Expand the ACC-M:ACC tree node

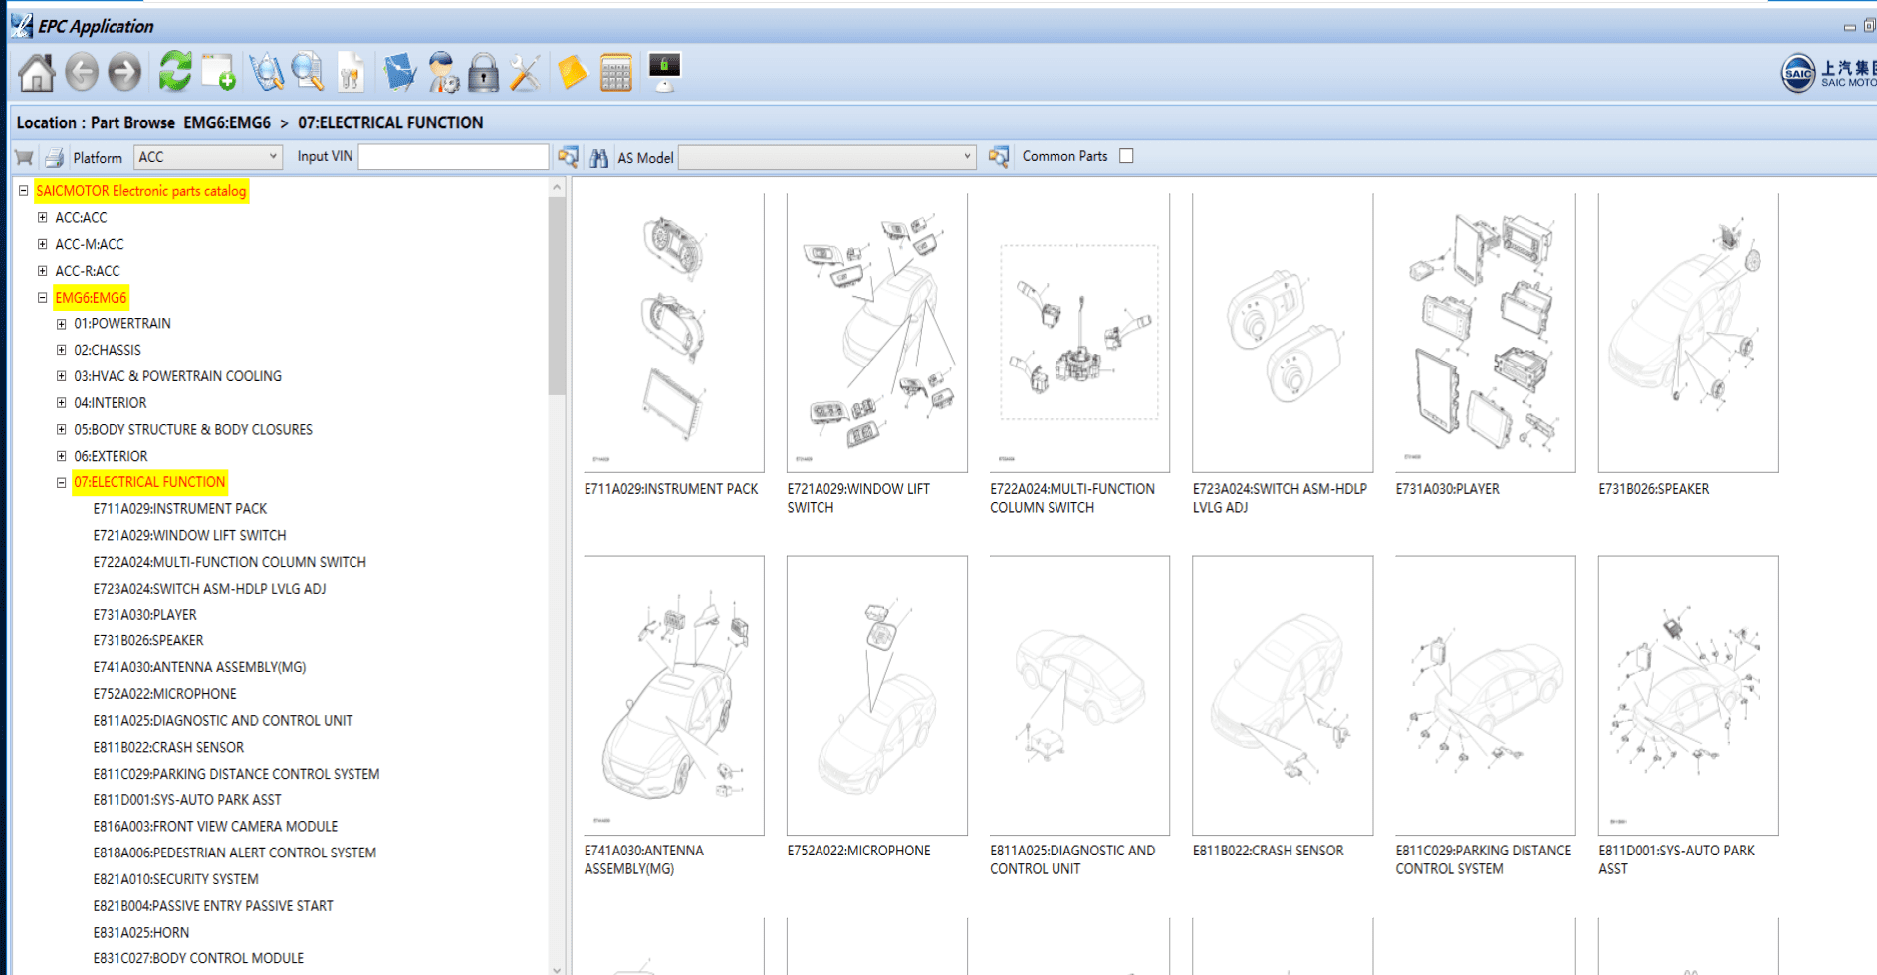pos(42,244)
